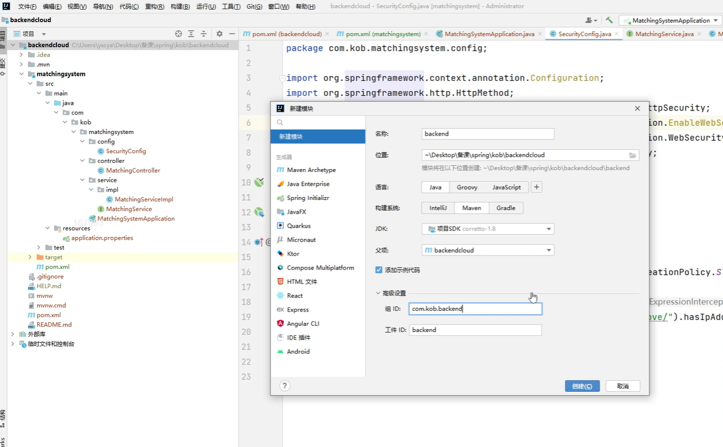Screen dimensions: 723x447
Task: Open the parent backendcloud dropdown
Action: (x=488, y=250)
